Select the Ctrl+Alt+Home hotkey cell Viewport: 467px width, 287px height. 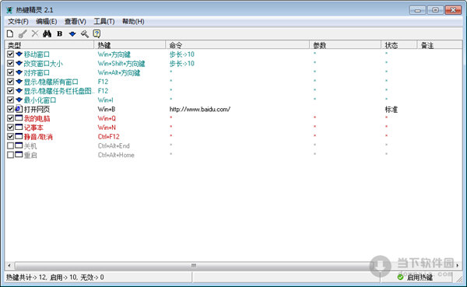pos(116,155)
